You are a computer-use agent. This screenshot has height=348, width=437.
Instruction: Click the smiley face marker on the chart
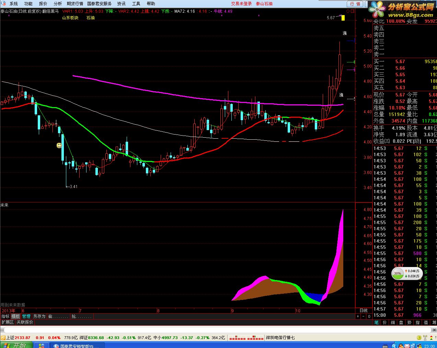59,146
